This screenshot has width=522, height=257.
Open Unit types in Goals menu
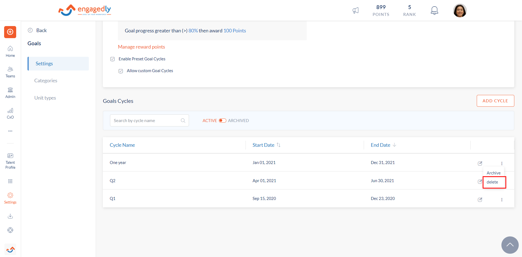[45, 98]
